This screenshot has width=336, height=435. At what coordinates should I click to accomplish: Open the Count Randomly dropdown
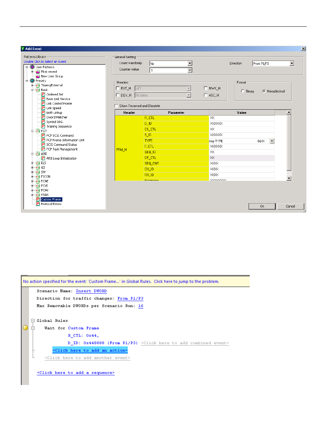coord(190,63)
